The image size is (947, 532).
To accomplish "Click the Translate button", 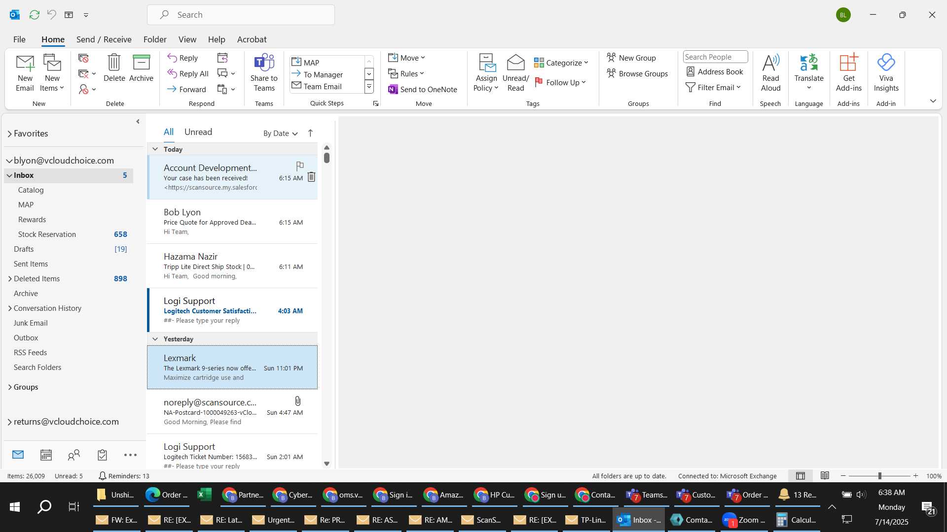I will click(x=809, y=73).
